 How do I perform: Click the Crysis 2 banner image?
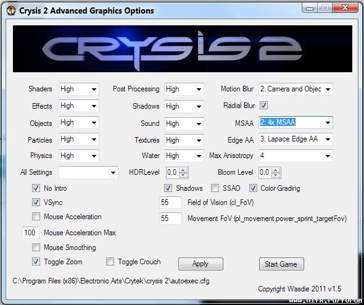(183, 49)
